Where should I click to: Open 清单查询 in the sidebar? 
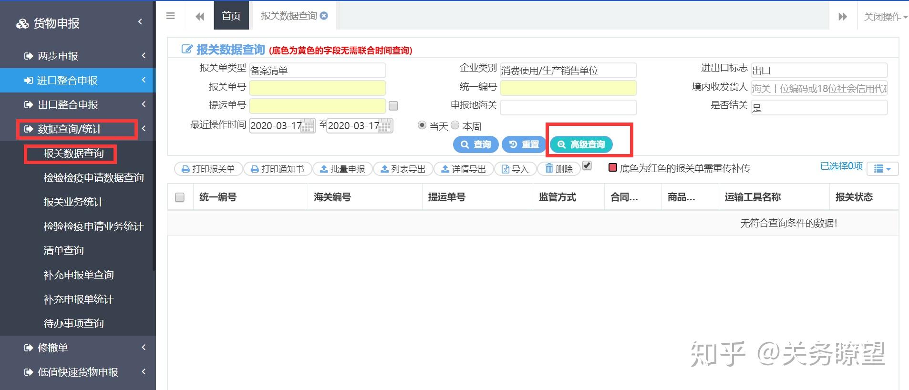[63, 250]
